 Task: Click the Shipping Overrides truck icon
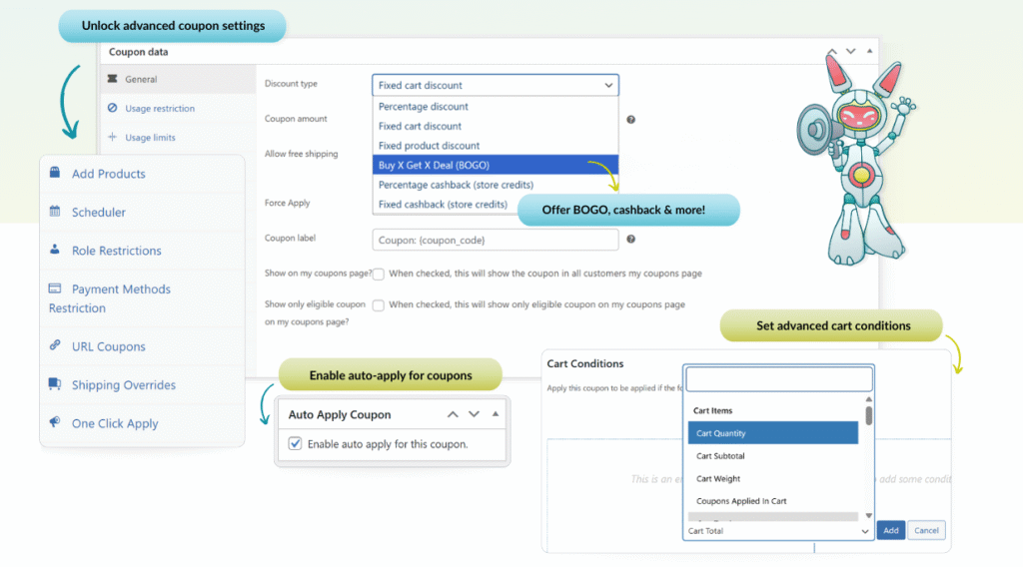[55, 384]
